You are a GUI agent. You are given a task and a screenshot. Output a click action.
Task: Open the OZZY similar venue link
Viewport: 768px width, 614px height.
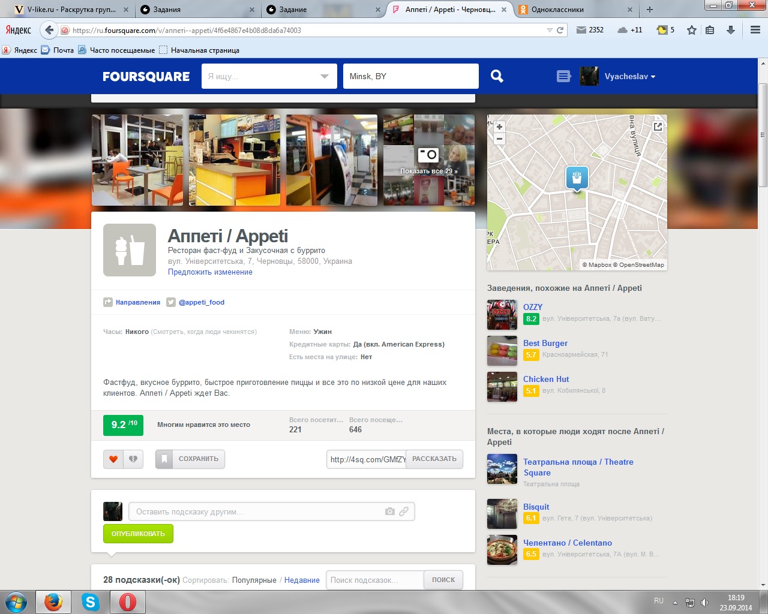pyautogui.click(x=533, y=307)
